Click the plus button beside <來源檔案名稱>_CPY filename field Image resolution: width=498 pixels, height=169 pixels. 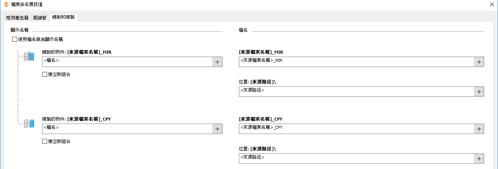479,129
